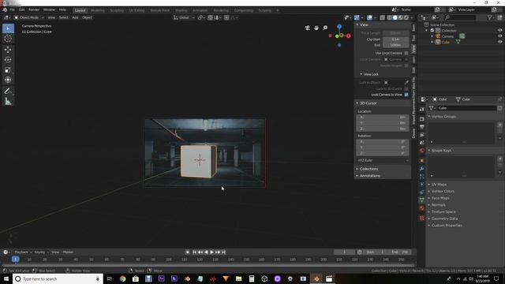The width and height of the screenshot is (505, 284).
Task: Add a new shape key
Action: [x=499, y=159]
